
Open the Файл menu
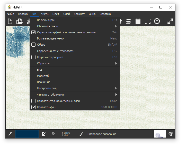11,14
